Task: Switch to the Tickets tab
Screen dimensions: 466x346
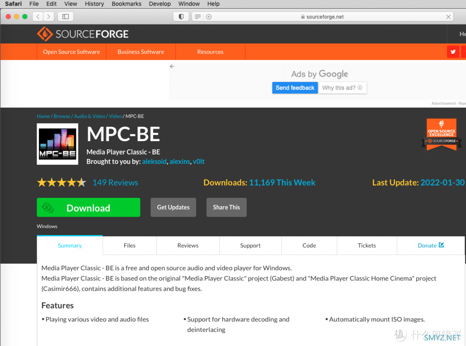Action: [x=367, y=245]
